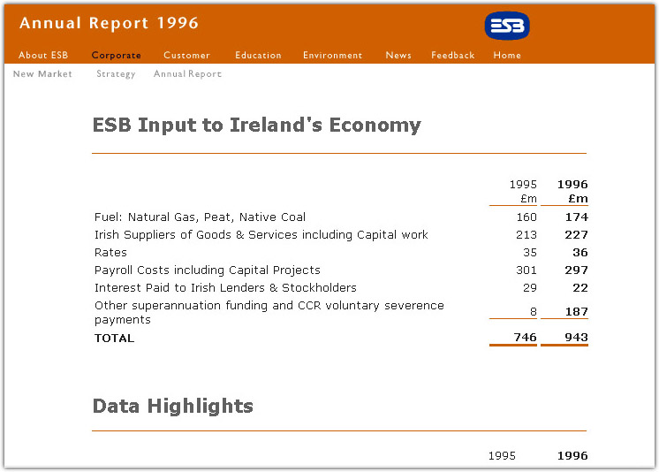Click the 1996 suppliers value 227

(x=576, y=235)
